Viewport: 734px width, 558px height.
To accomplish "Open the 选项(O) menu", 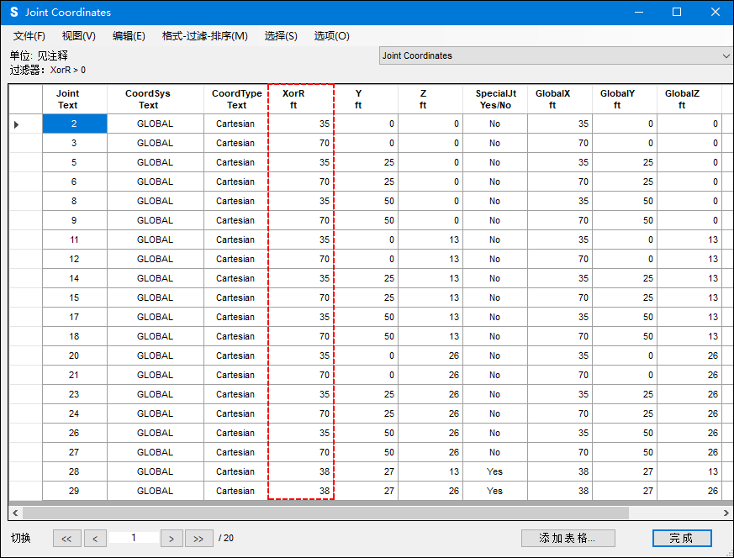I will pos(331,36).
